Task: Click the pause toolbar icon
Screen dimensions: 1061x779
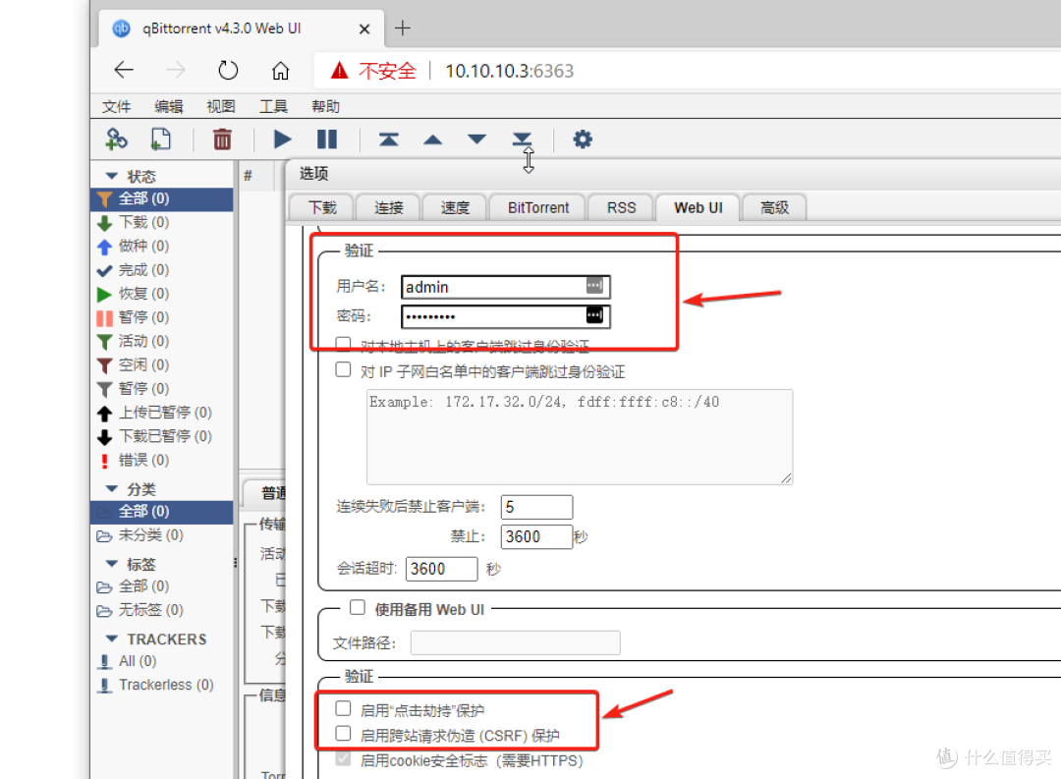Action: (x=327, y=139)
